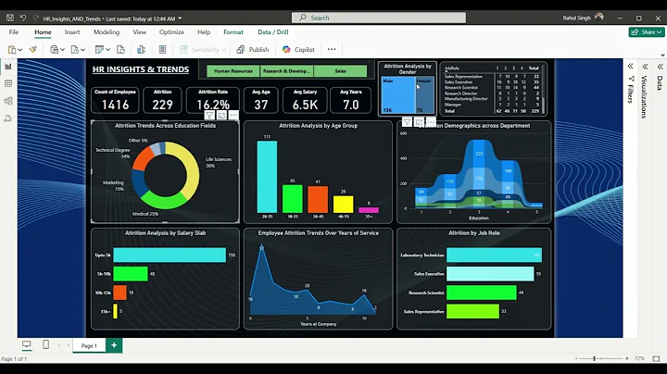Click the Get data icon
The width and height of the screenshot is (667, 374).
pyautogui.click(x=54, y=50)
